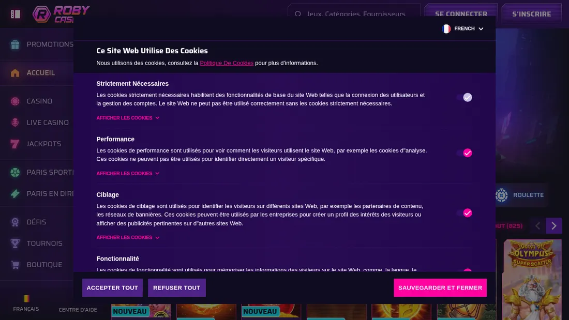Open the Gates of Olympus game thumbnail
Viewport: 569px width, 320px height.
(x=532, y=280)
